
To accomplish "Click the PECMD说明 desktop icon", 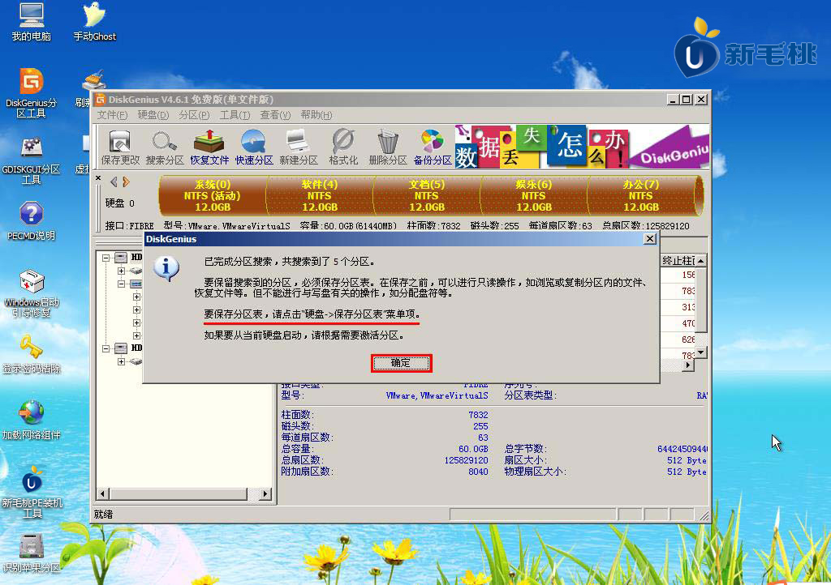I will tap(32, 221).
